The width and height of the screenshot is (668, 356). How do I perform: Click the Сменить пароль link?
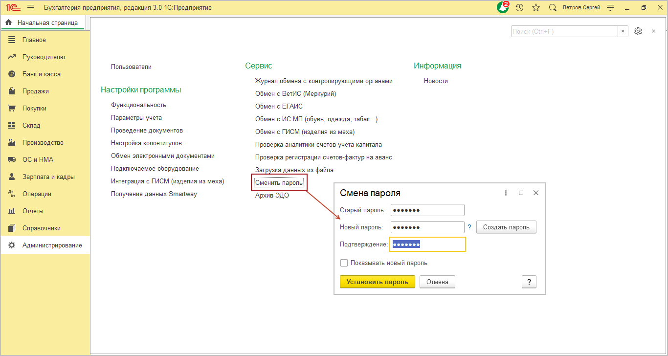point(279,183)
